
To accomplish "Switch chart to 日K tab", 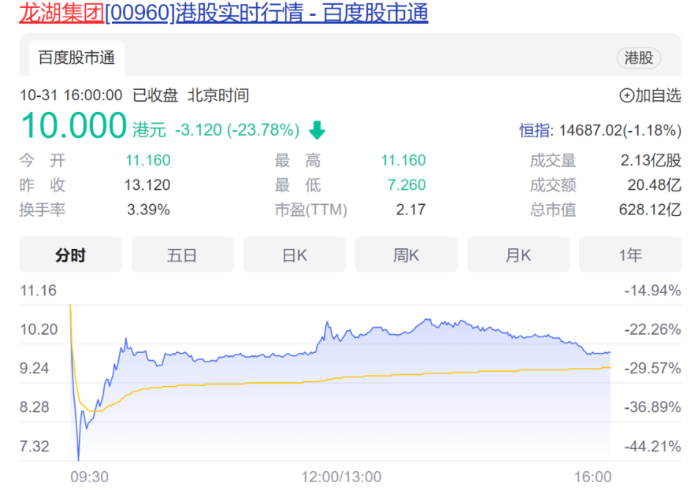I will click(295, 254).
